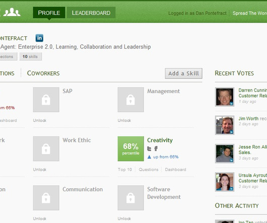267x223 pixels.
Task: Select the Coworkers tab
Action: [x=43, y=73]
